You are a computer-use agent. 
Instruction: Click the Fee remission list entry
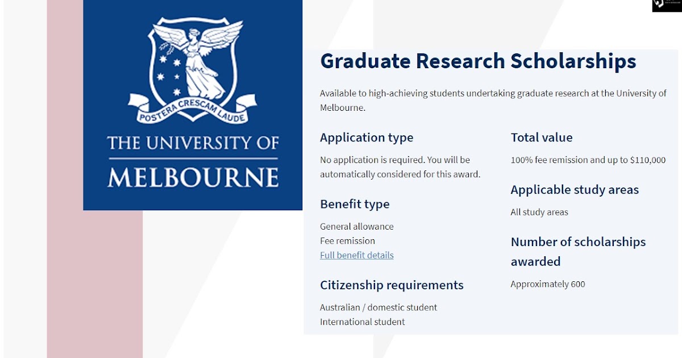[x=347, y=240]
